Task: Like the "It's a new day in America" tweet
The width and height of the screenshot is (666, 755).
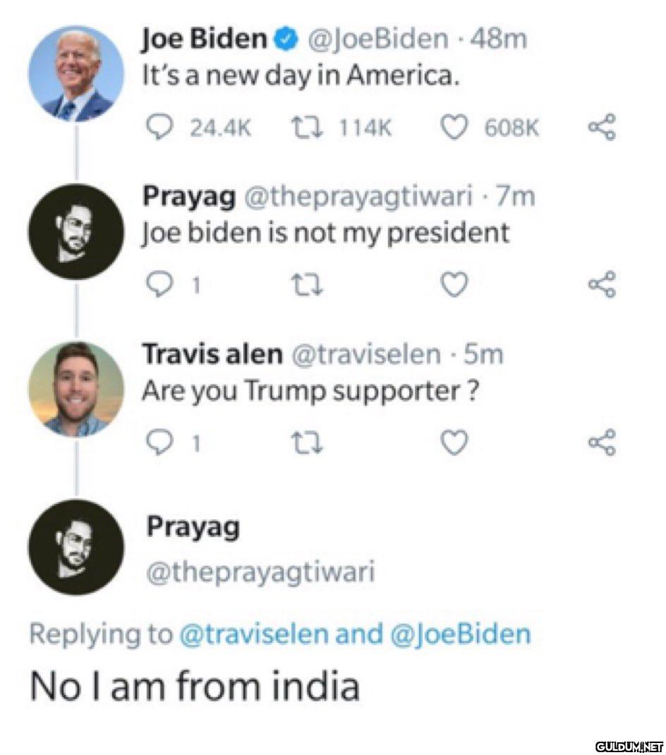Action: click(454, 128)
